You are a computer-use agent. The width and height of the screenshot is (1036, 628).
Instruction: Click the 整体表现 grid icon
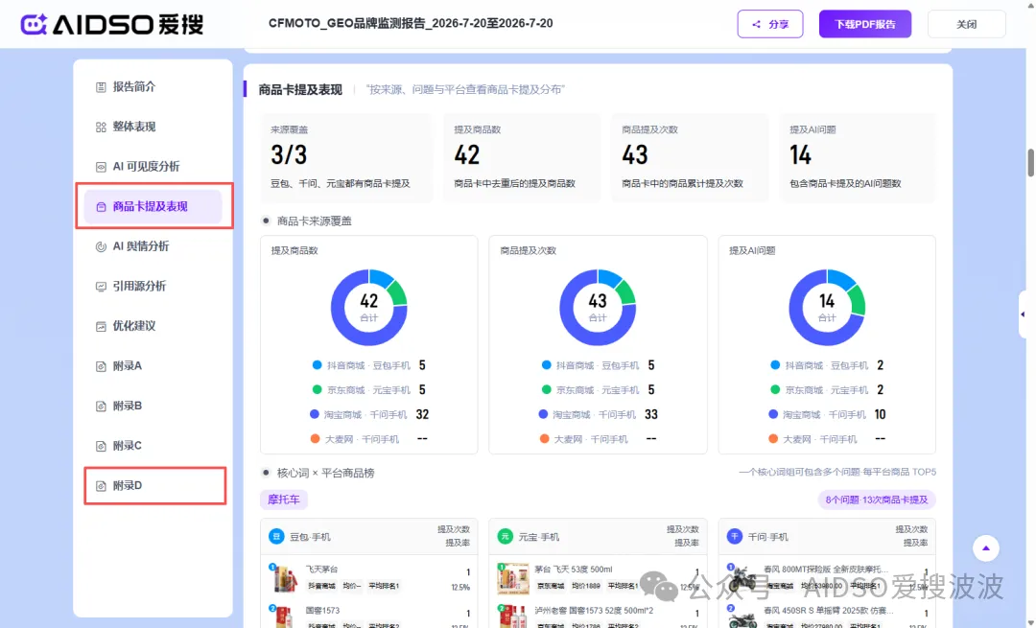pos(101,127)
